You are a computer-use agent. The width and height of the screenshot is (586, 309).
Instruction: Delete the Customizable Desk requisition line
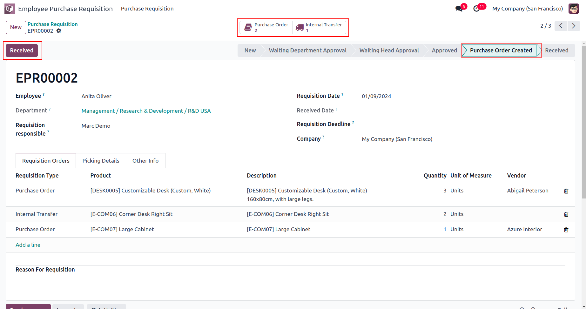tap(566, 191)
